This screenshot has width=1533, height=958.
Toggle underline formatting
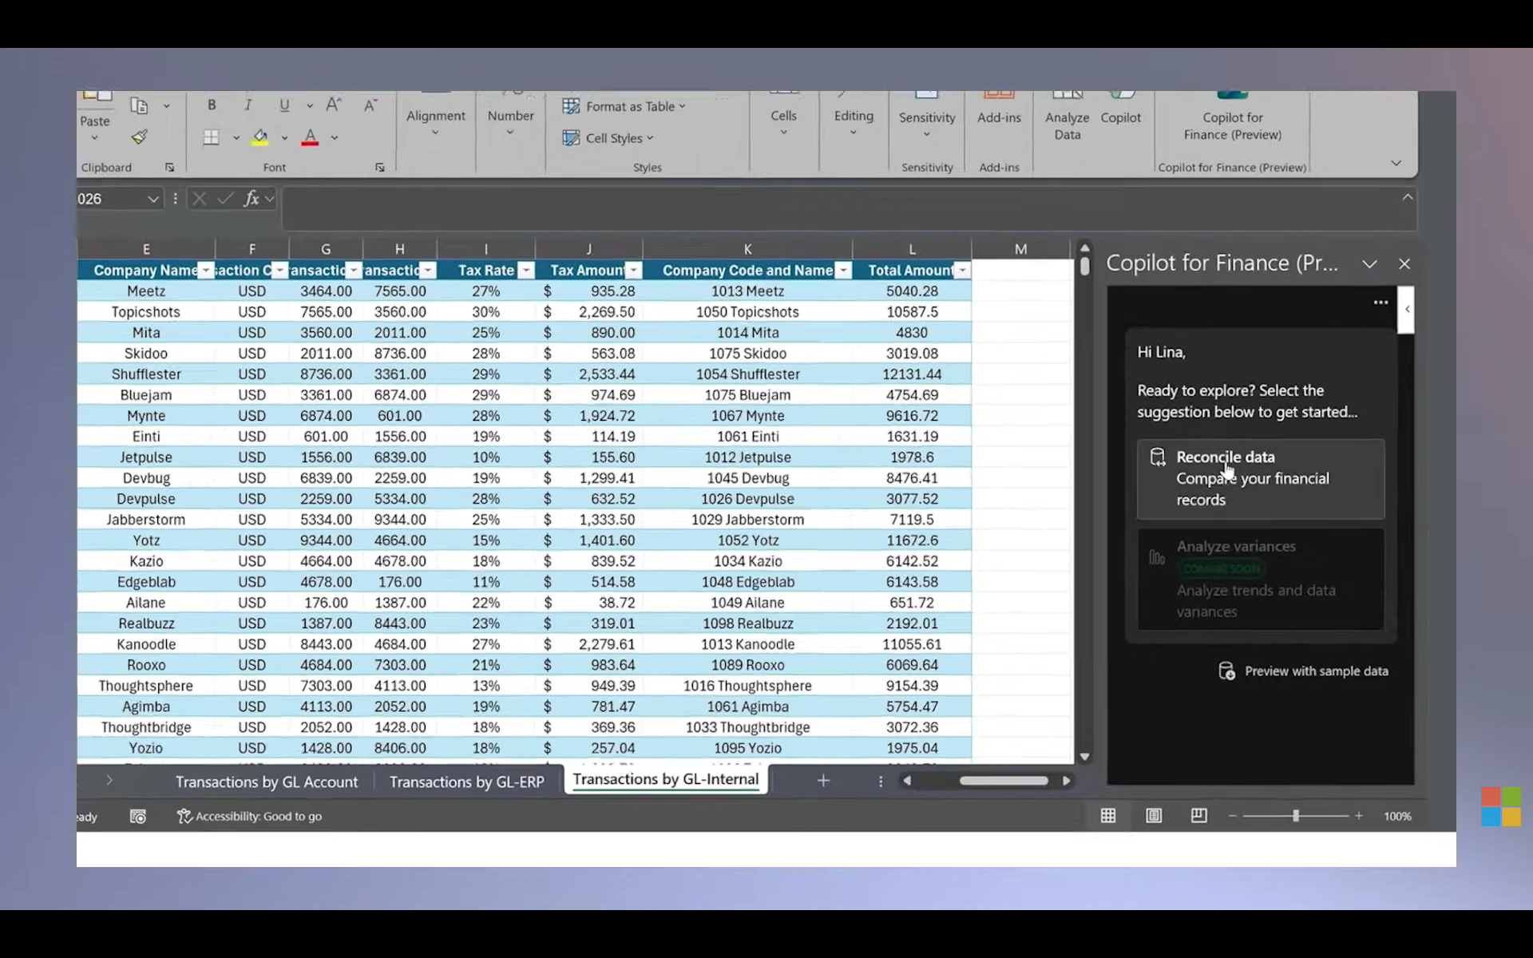pyautogui.click(x=284, y=105)
